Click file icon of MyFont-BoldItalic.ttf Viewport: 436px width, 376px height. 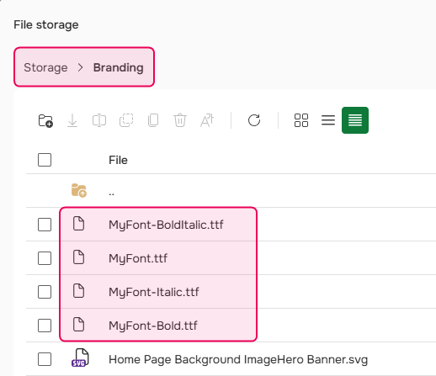point(78,224)
